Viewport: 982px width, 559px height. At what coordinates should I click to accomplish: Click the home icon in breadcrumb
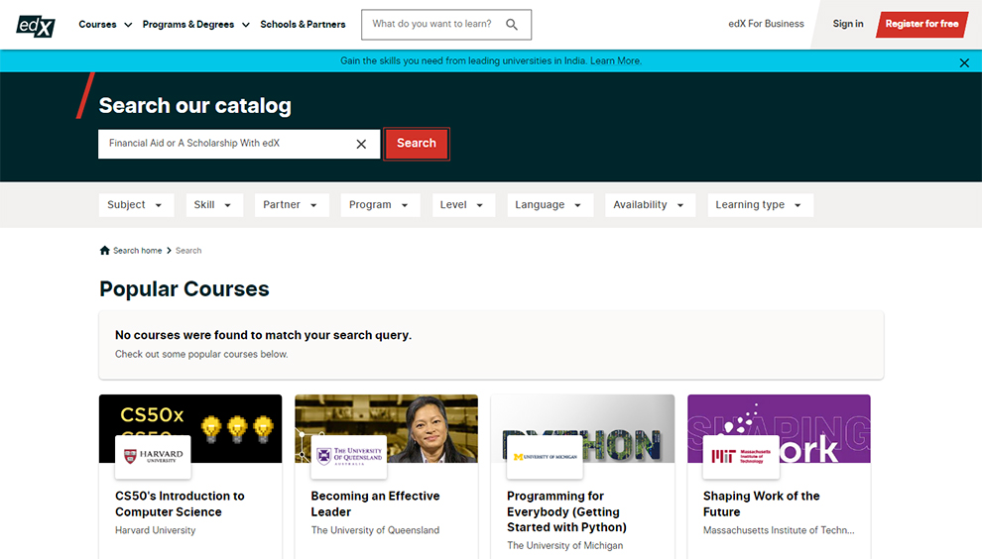pos(104,251)
